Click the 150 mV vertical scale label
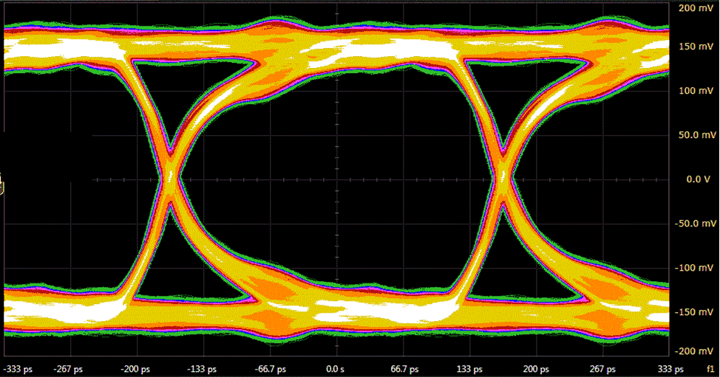The image size is (720, 377). [x=696, y=46]
